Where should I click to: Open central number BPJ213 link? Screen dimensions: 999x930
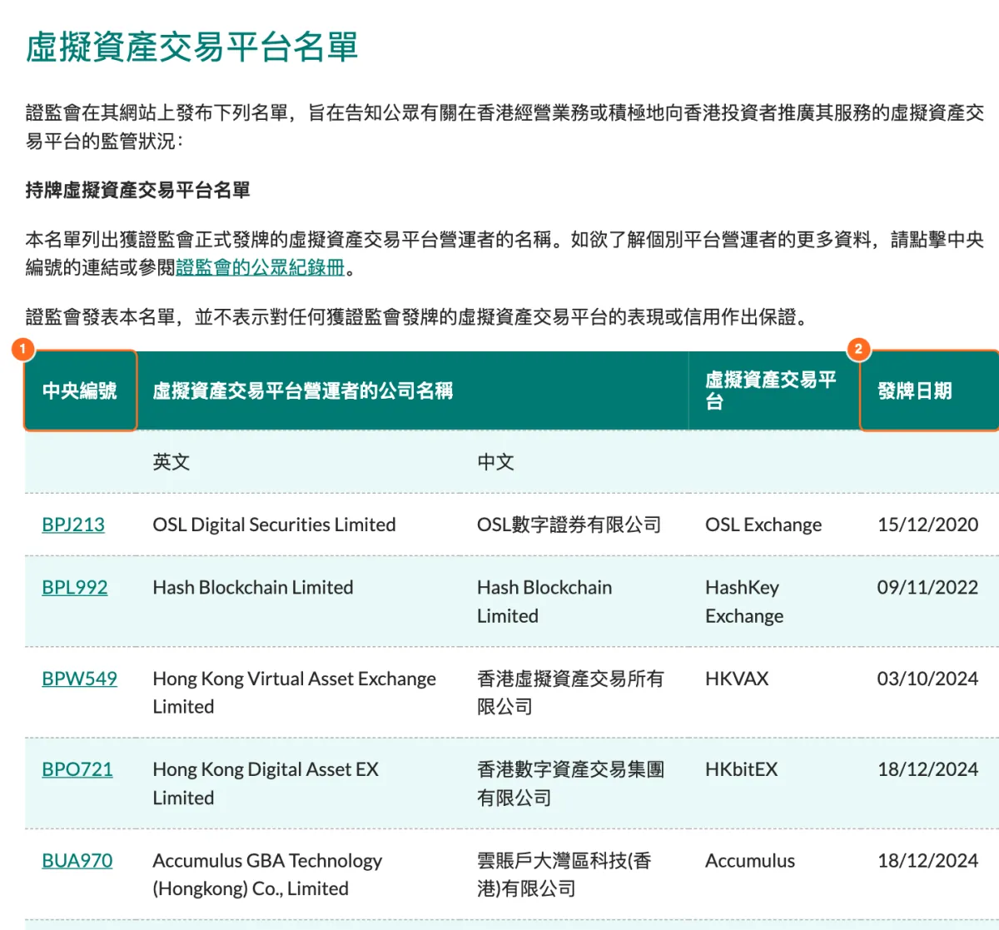(x=73, y=525)
